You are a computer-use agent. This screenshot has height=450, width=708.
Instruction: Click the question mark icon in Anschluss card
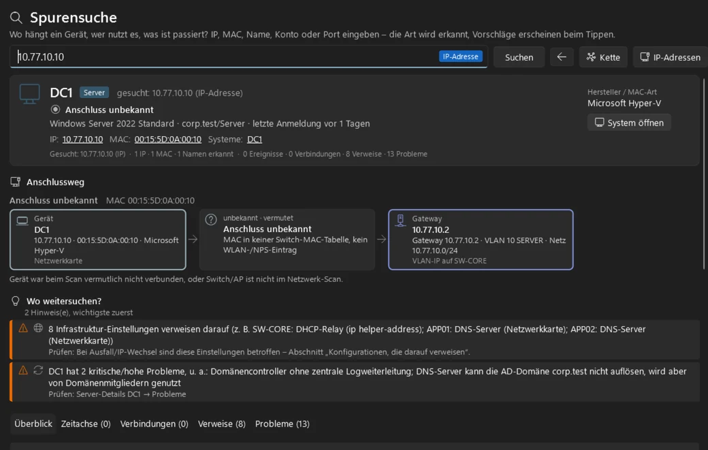(211, 220)
